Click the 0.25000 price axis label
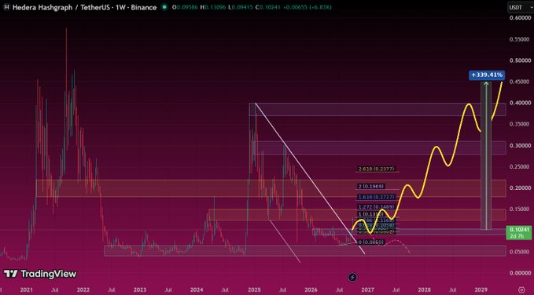Screen dimensions: 534x295 (x=520, y=166)
